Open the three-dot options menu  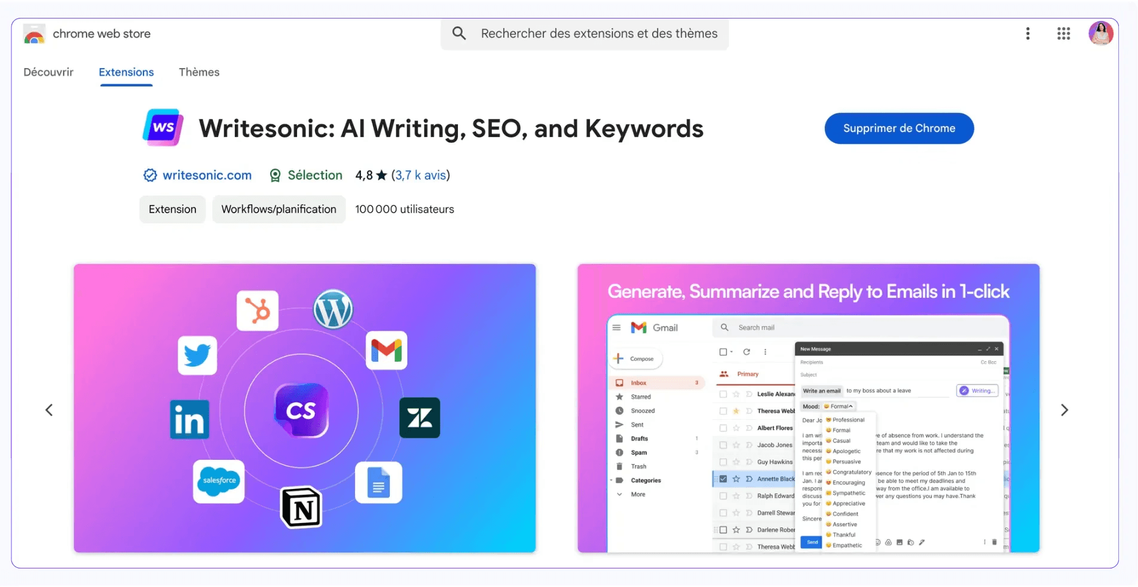pyautogui.click(x=1028, y=33)
